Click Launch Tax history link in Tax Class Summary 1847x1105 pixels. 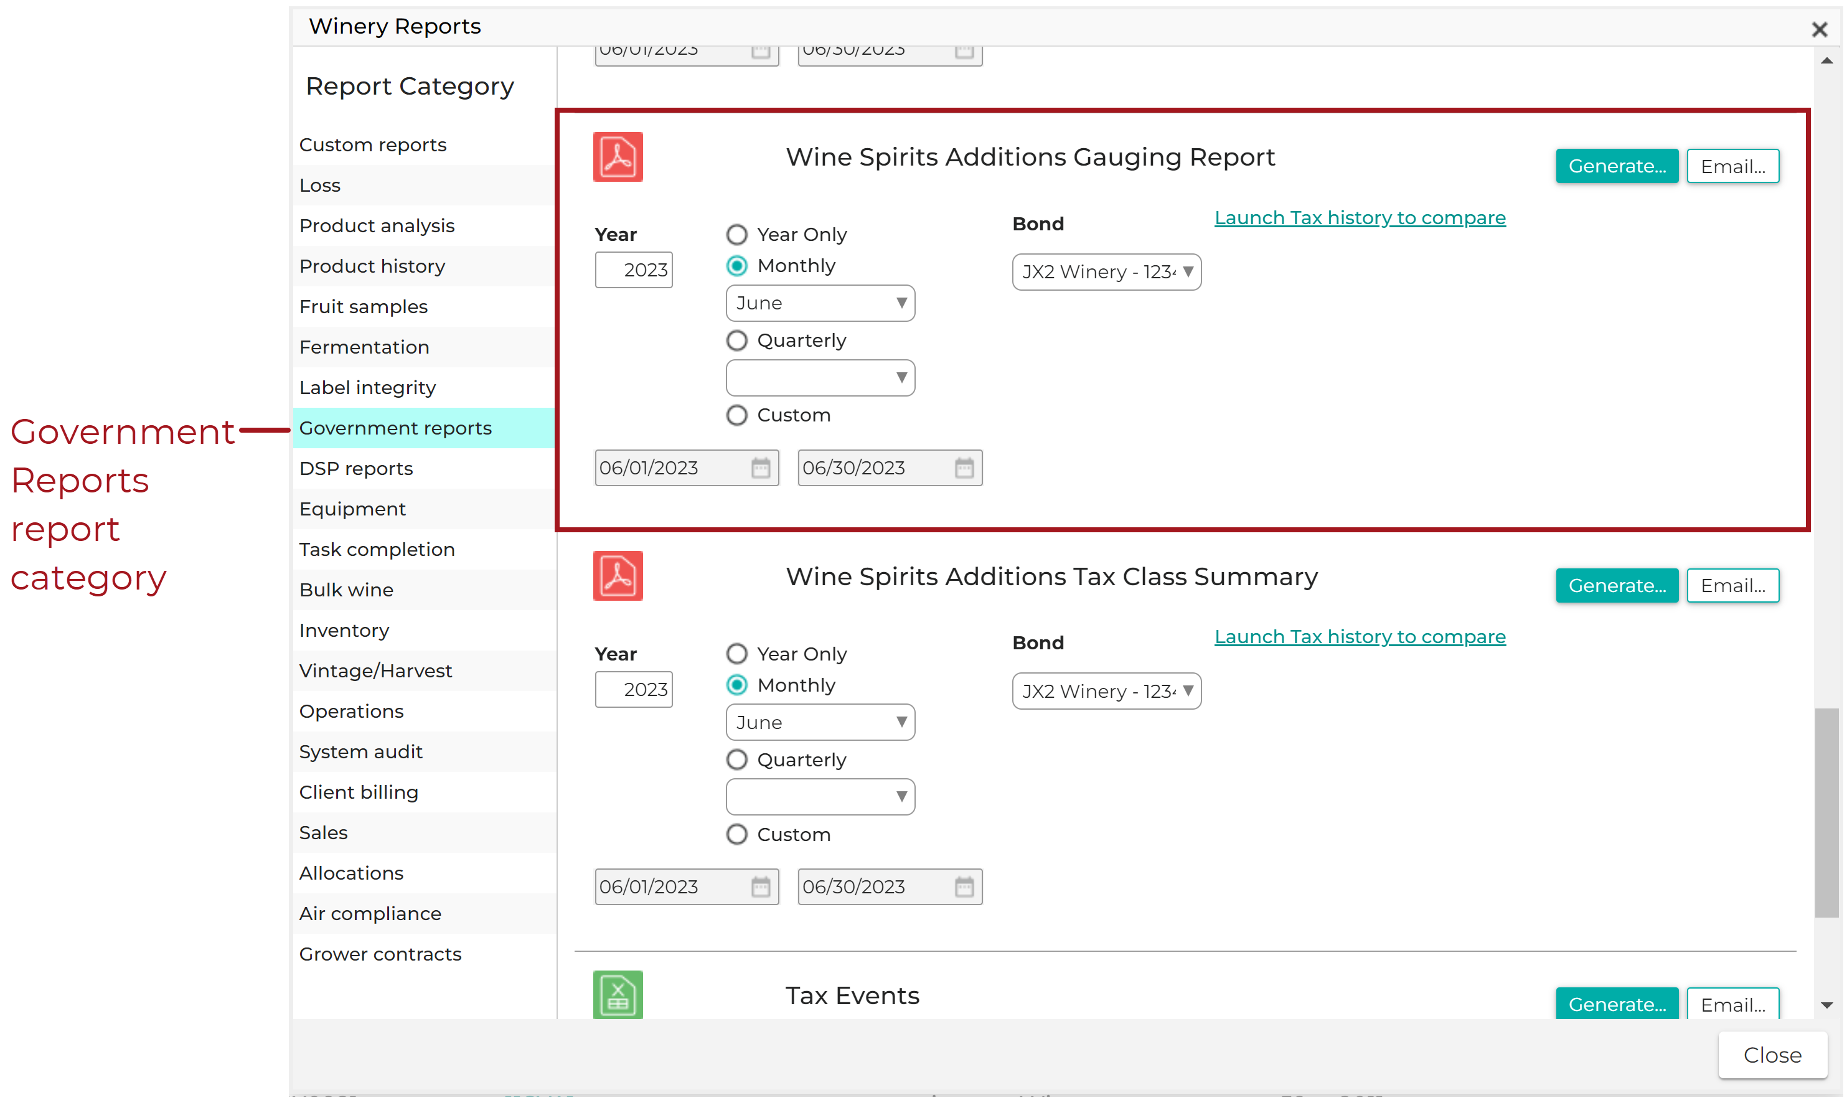tap(1360, 637)
